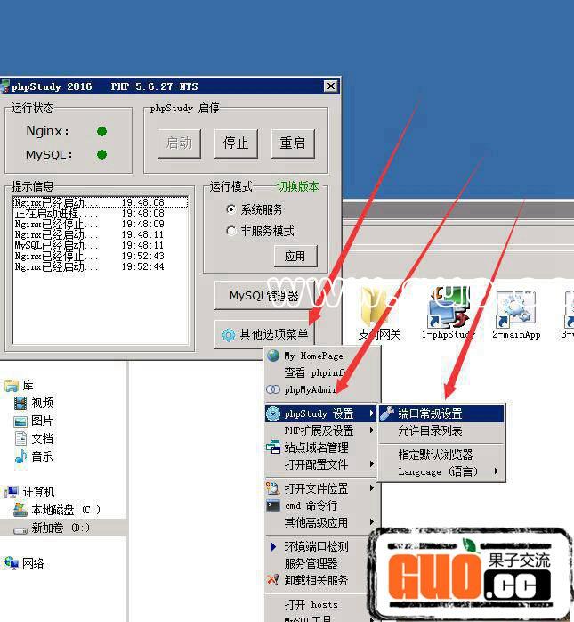Click the phpMyAdmin link icon
The height and width of the screenshot is (622, 574).
click(273, 389)
